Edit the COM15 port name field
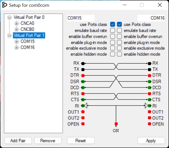This screenshot has width=169, height=148. click(81, 18)
